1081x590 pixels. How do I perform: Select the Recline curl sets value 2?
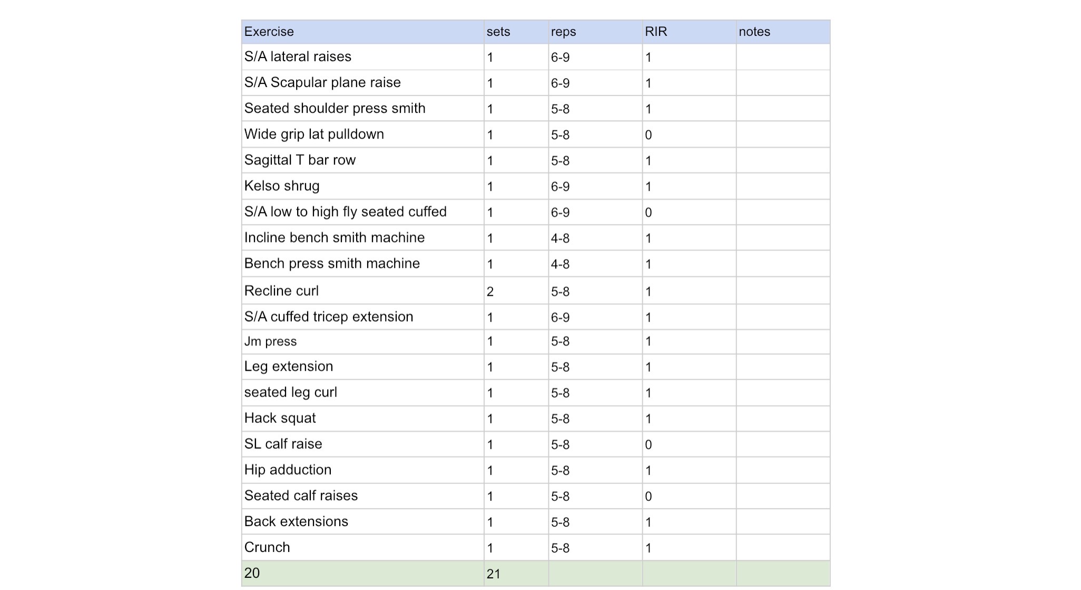(516, 291)
